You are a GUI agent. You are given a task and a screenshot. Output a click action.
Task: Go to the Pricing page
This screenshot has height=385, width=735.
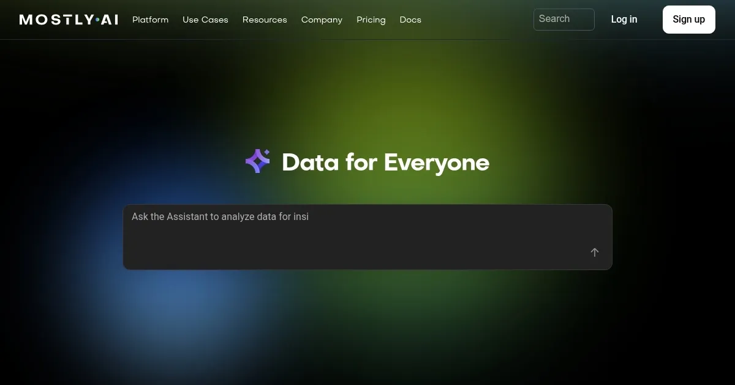(x=371, y=20)
